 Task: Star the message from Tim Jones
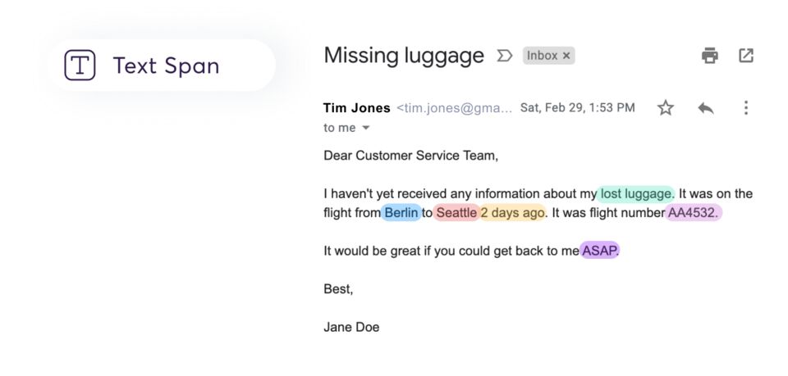tap(666, 107)
